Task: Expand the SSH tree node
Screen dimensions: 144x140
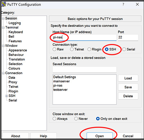Action: point(6,96)
